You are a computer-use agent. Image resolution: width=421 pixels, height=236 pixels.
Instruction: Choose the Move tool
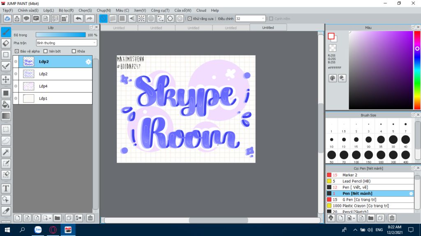6,79
